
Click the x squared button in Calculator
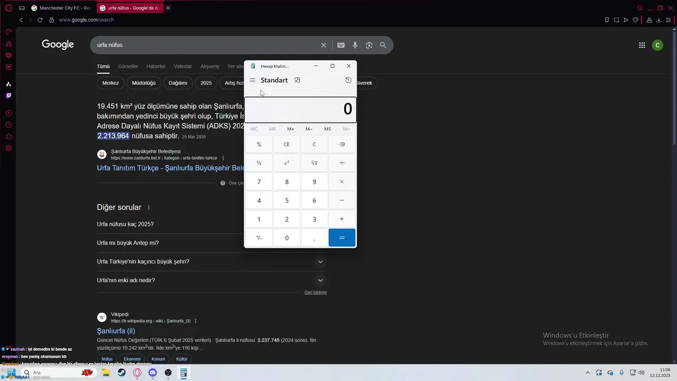coord(287,163)
